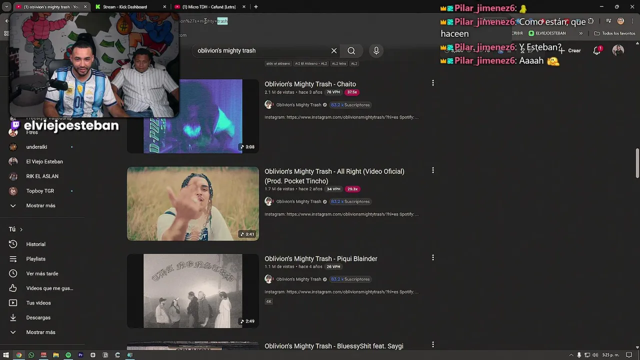The width and height of the screenshot is (640, 360).
Task: Open Historial in the sidebar
Action: [35, 244]
